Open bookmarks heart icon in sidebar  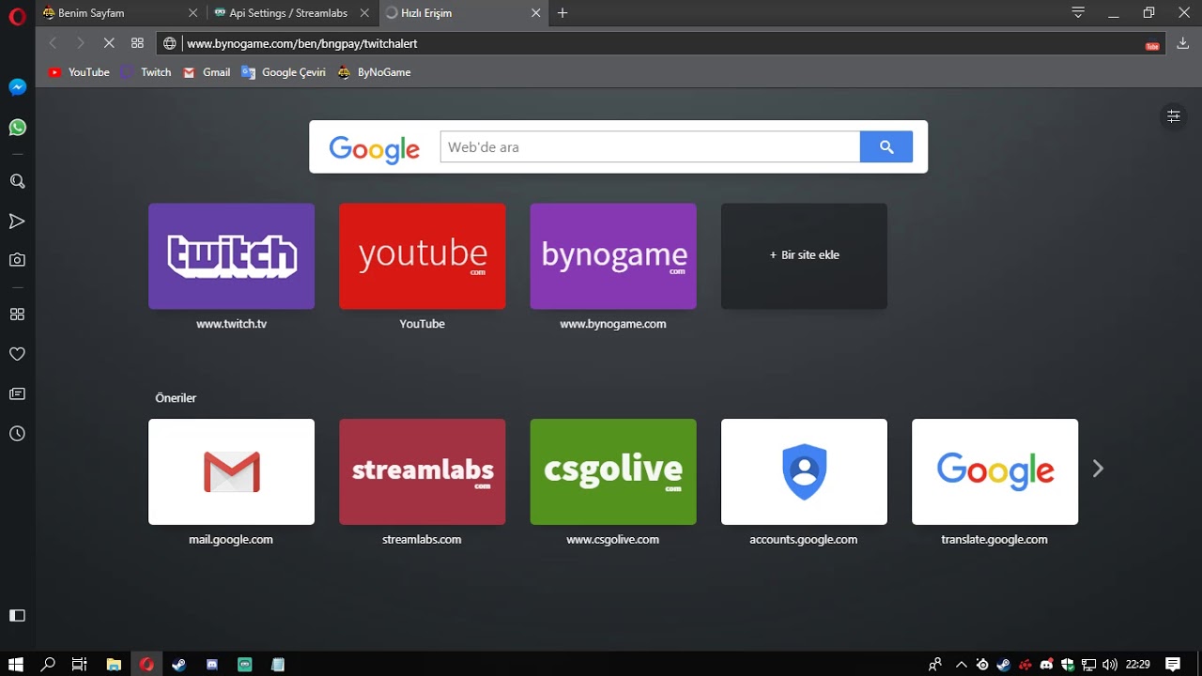click(17, 354)
